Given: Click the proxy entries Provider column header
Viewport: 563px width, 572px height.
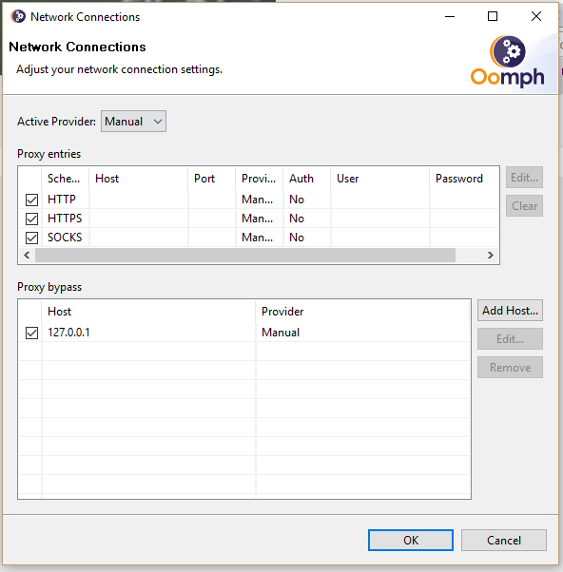Looking at the screenshot, I should (260, 179).
